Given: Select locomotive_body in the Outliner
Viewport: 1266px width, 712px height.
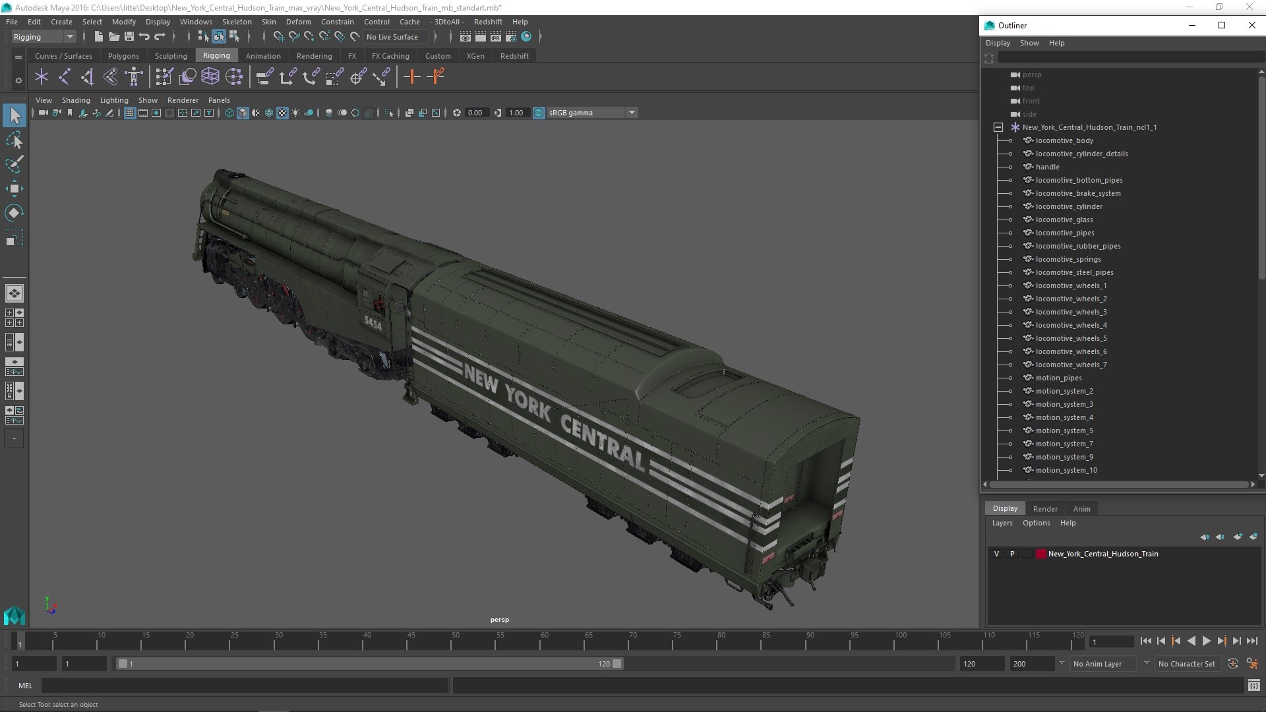Looking at the screenshot, I should tap(1064, 140).
